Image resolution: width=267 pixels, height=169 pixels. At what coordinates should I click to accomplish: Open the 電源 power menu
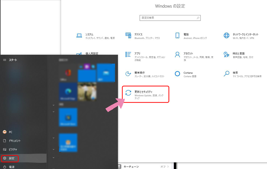pyautogui.click(x=9, y=167)
